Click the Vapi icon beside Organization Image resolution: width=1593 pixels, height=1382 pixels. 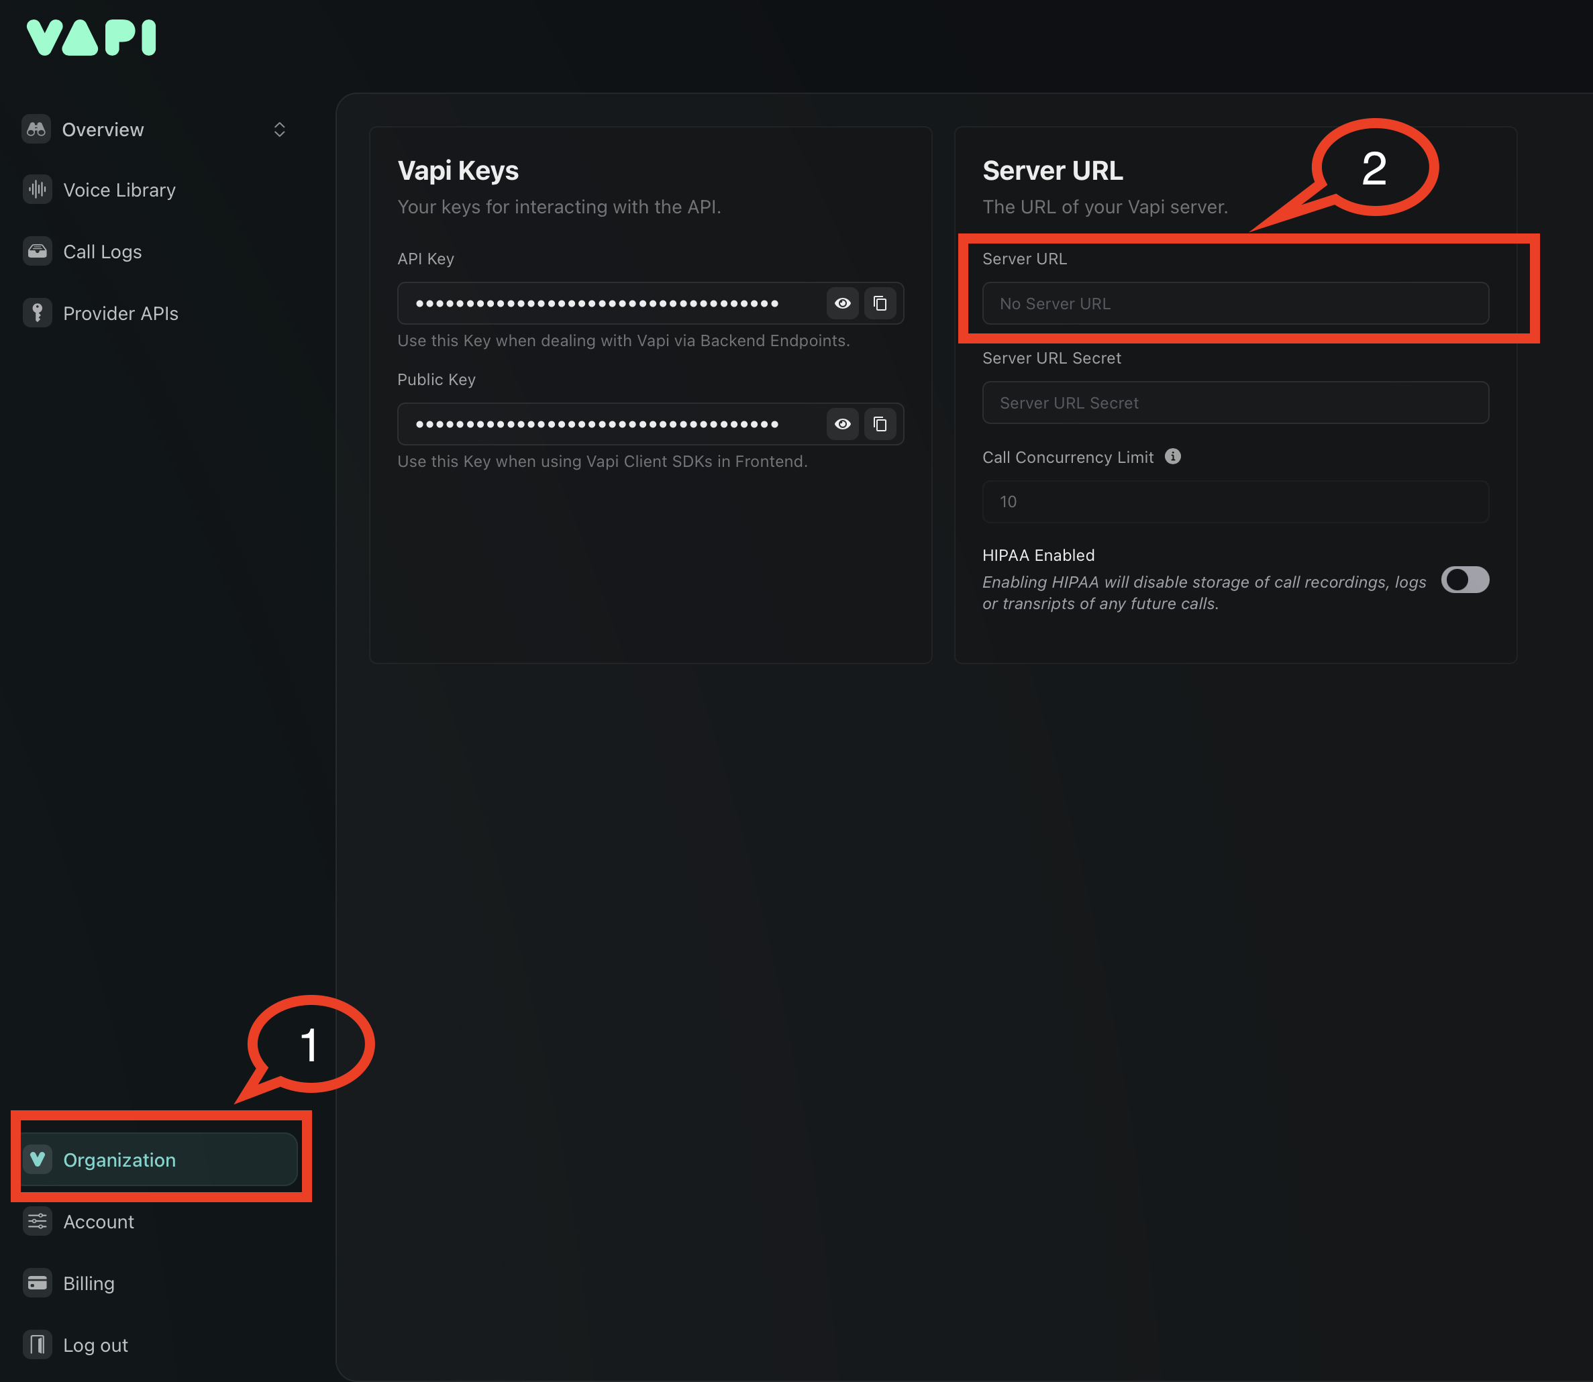point(38,1159)
